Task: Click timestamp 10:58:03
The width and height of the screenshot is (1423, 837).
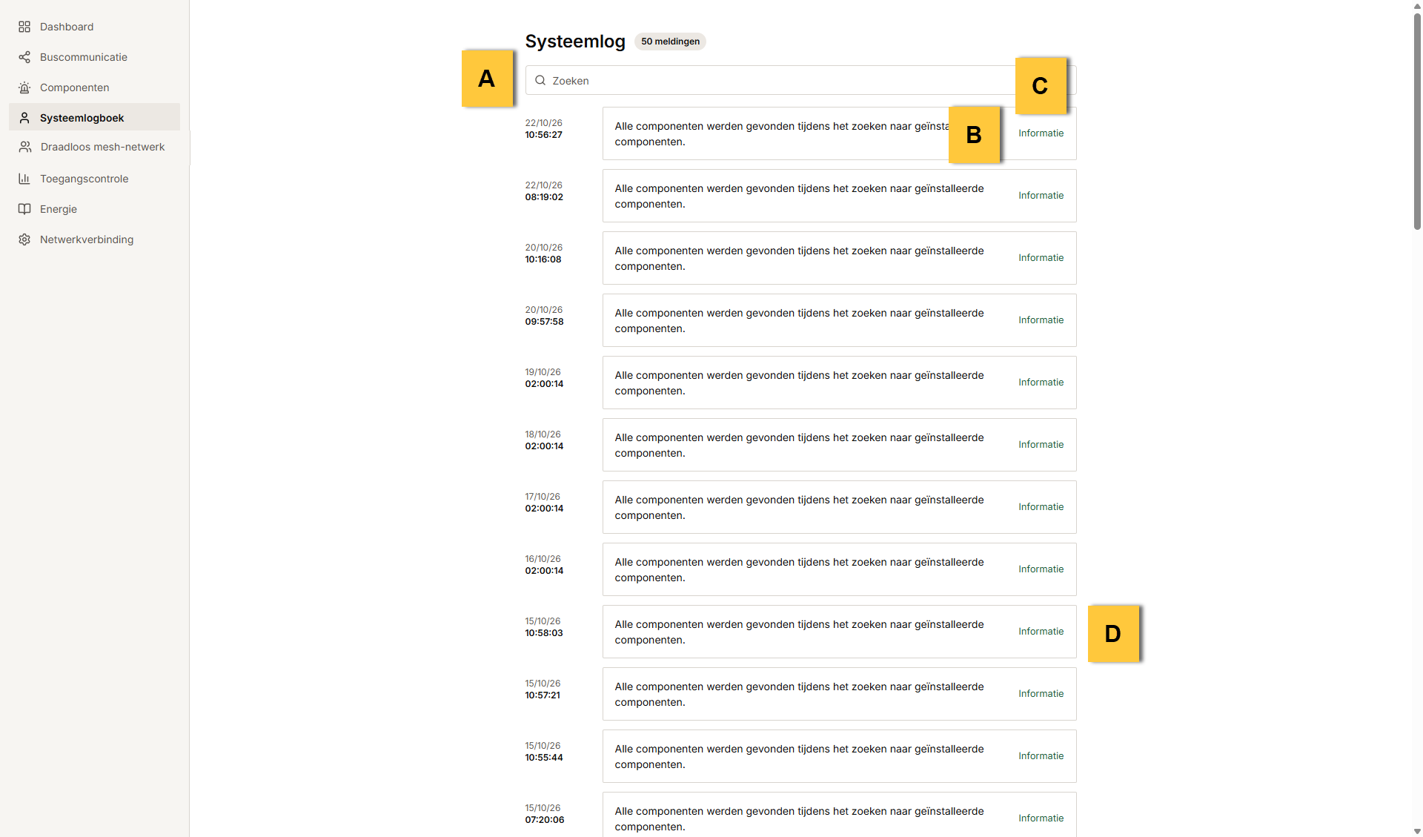Action: coord(544,633)
